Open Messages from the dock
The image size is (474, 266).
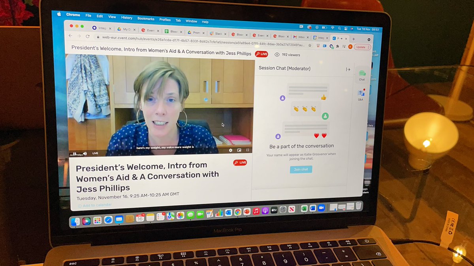(190, 215)
